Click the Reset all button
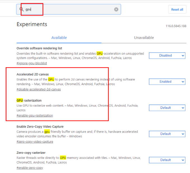 [177, 9]
